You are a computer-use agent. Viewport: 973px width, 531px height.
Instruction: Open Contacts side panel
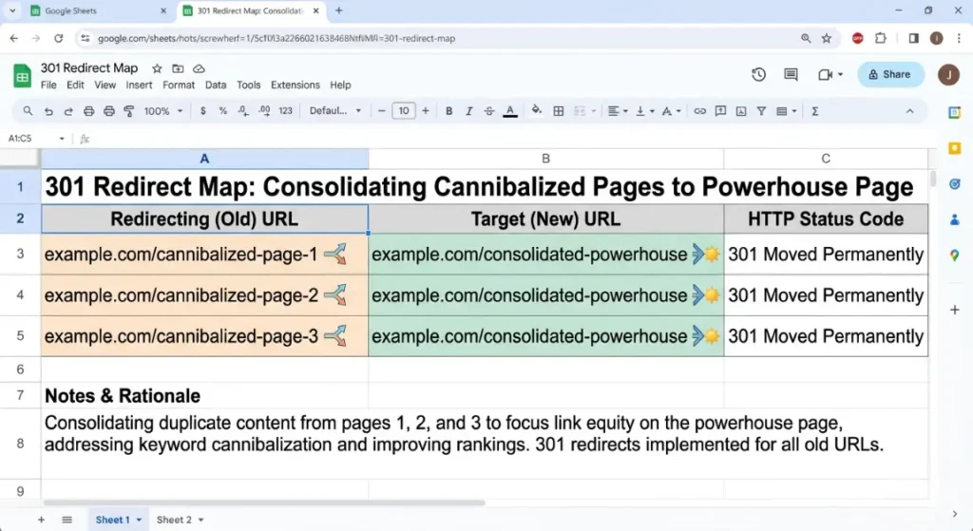(954, 219)
